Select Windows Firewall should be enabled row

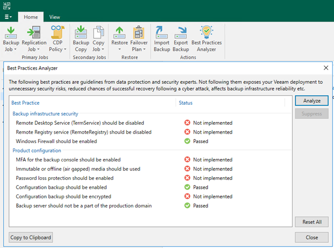tap(150, 141)
